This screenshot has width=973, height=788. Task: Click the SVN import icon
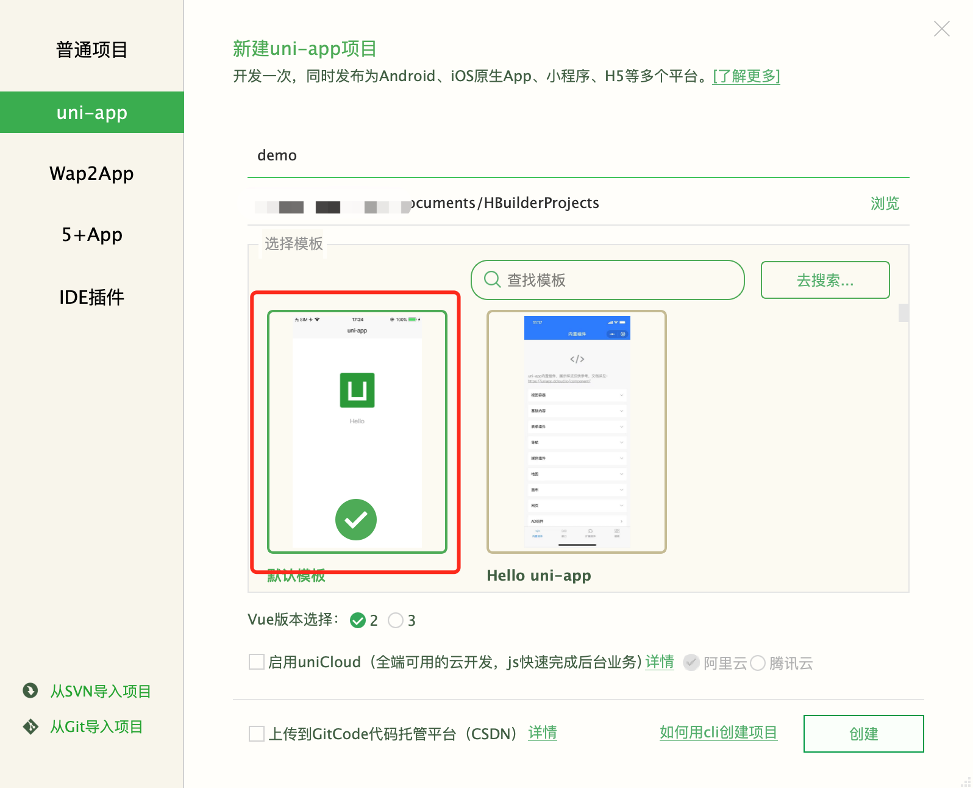[x=30, y=690]
